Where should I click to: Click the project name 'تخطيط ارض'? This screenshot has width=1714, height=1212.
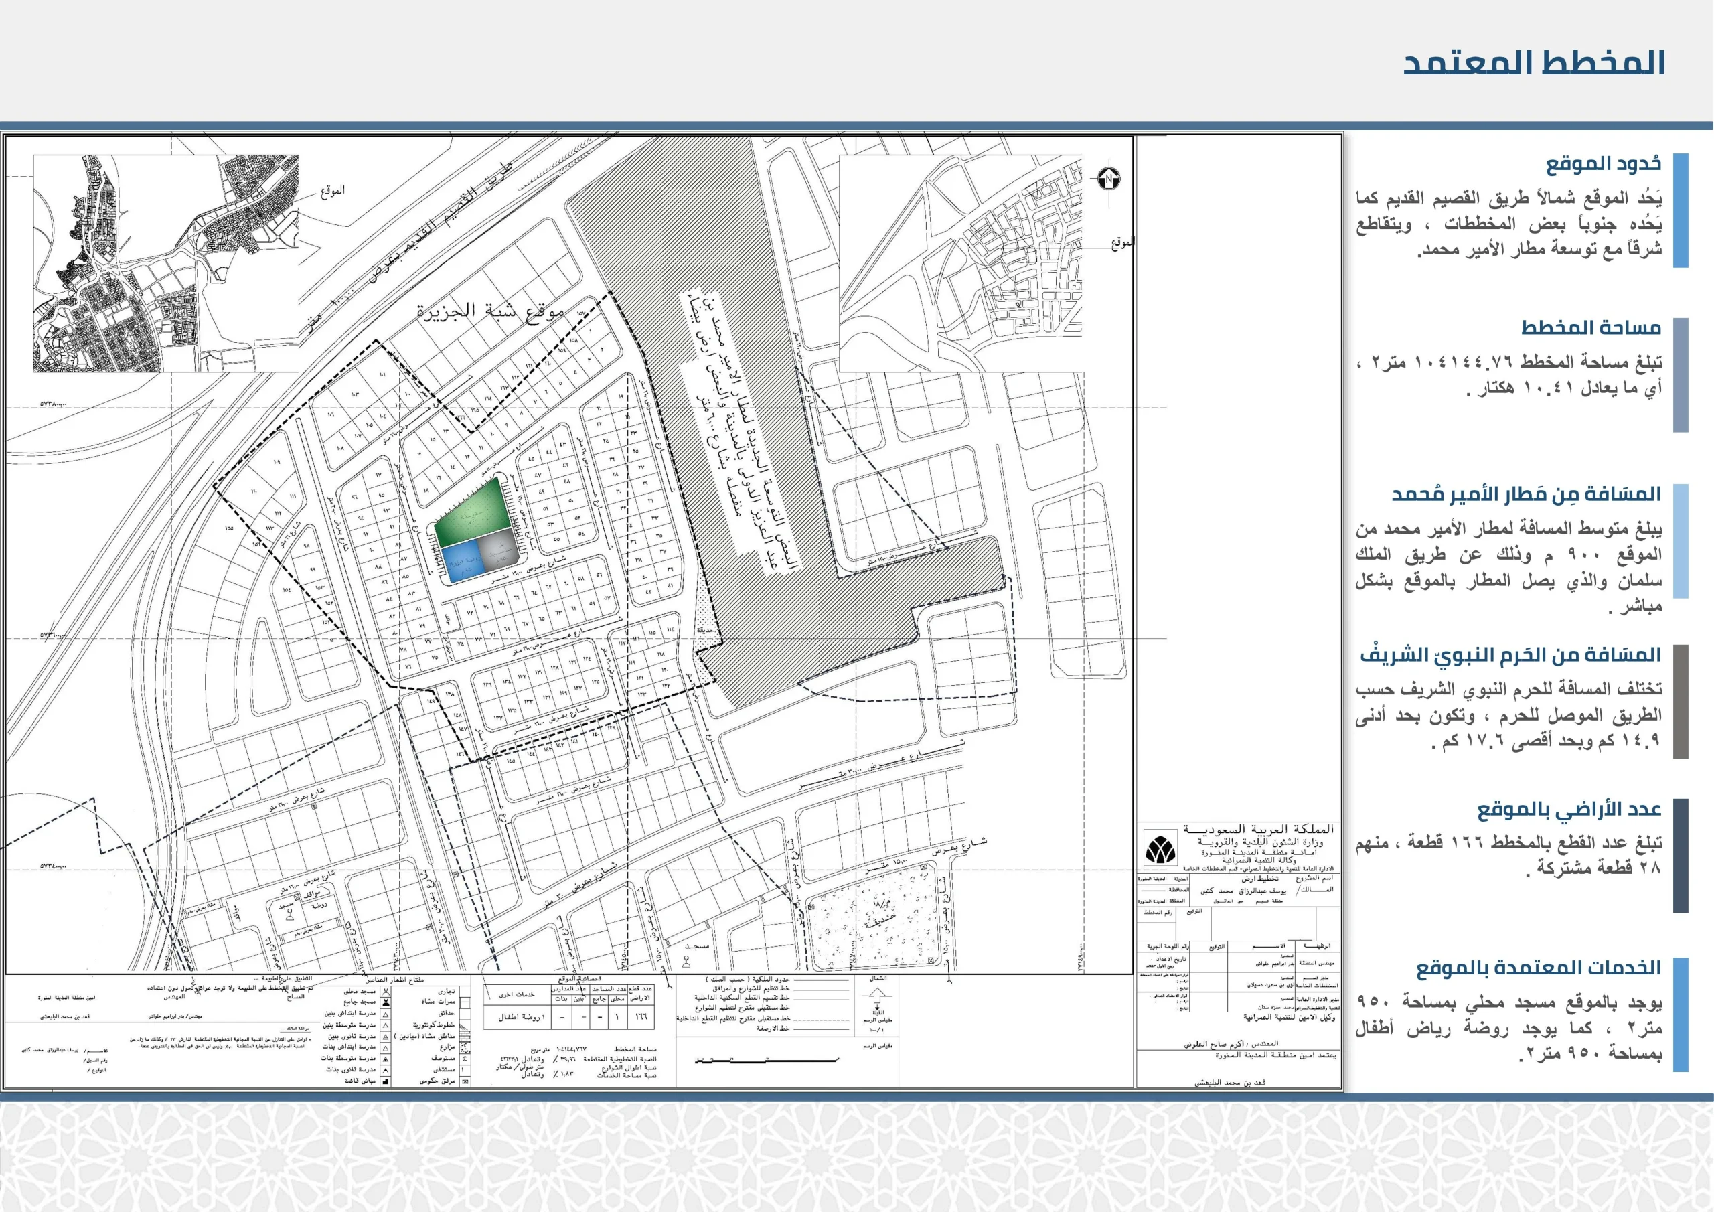click(1261, 879)
